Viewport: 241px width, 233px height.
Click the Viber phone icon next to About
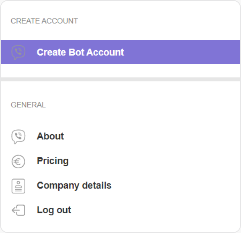tap(18, 137)
